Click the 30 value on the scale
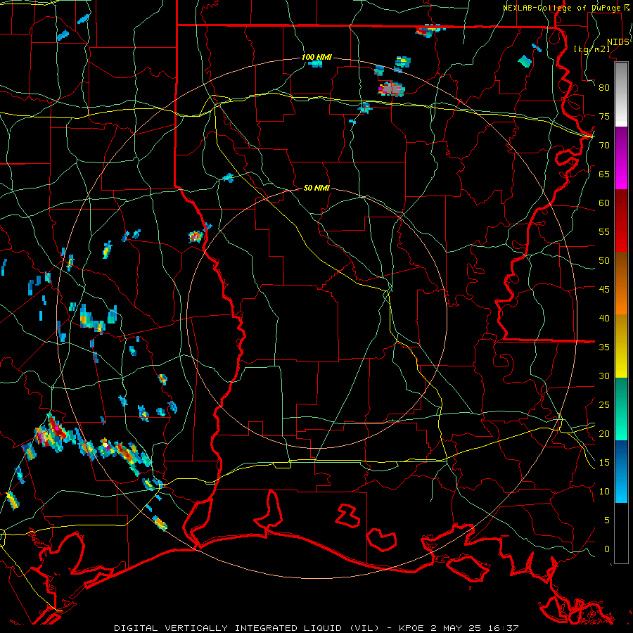 [x=604, y=376]
